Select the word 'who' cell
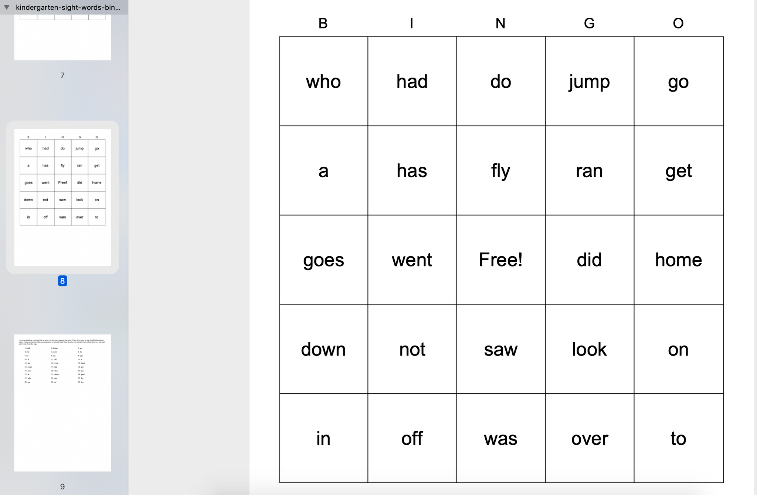 (x=323, y=82)
